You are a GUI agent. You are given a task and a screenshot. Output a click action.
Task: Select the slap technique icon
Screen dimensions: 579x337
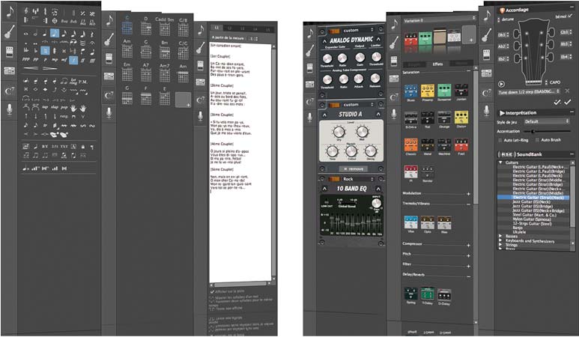(55, 107)
